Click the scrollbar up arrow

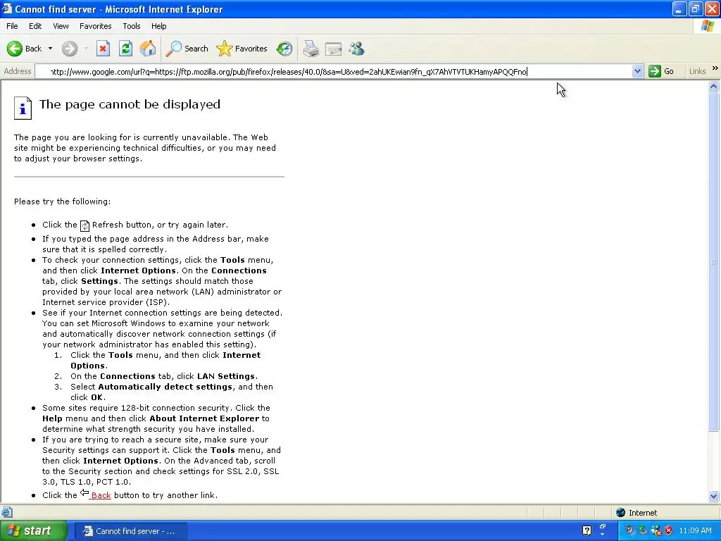click(714, 86)
